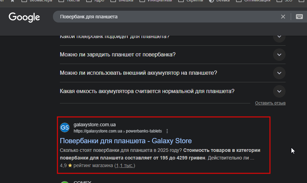
Task: Click the site name 'galaxystore.com.ua'
Action: 94,125
